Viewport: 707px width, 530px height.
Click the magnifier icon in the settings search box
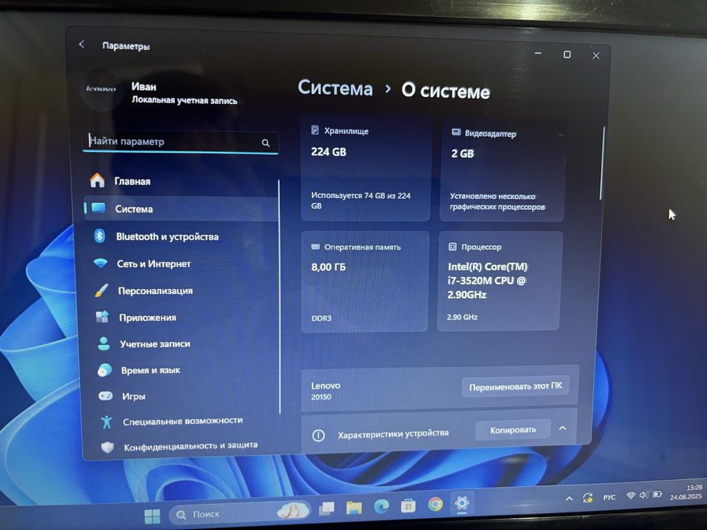266,143
